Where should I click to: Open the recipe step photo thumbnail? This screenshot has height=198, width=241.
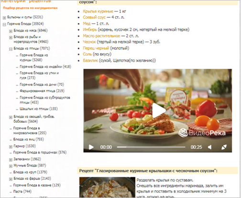click(107, 187)
